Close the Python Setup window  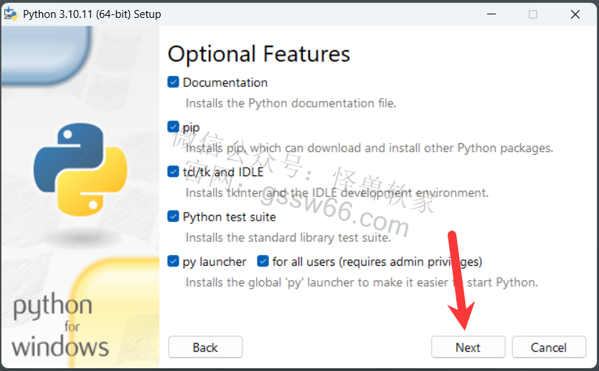coord(575,14)
